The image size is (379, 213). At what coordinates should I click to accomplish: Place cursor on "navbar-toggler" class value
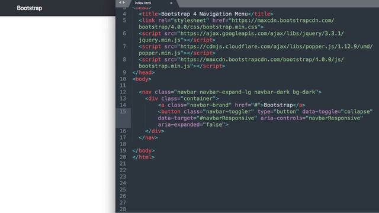click(229, 112)
